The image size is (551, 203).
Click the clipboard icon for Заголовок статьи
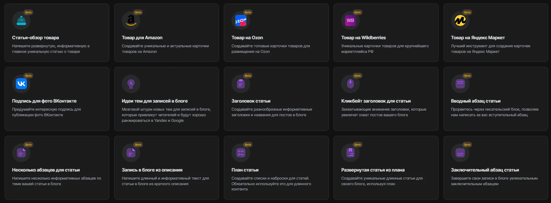tap(241, 84)
